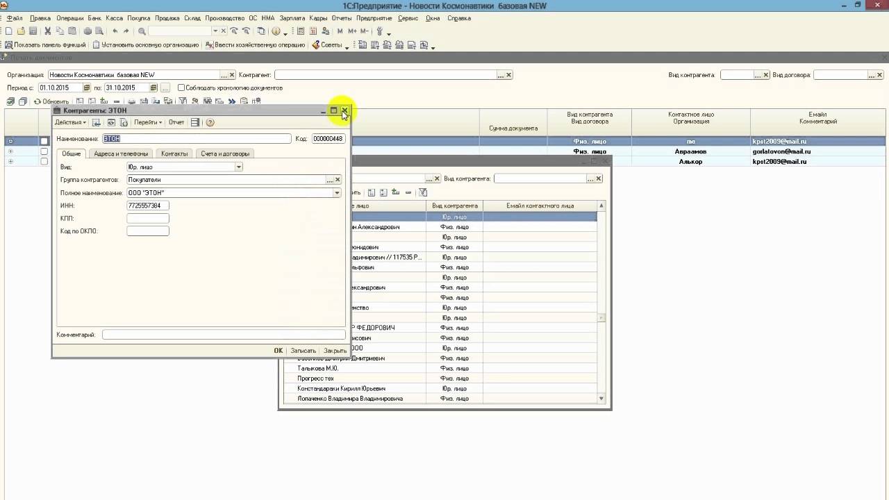This screenshot has height=500, width=889.
Task: Open the Отчеты menu
Action: point(342,18)
